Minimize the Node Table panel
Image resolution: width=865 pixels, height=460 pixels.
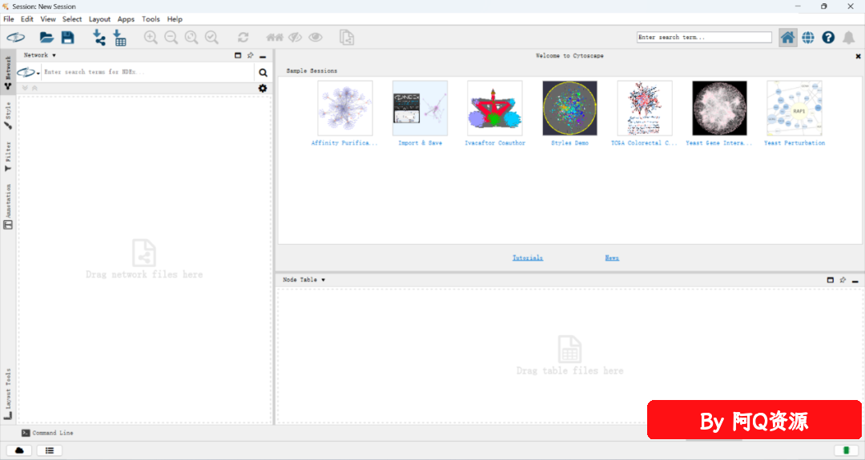click(x=855, y=281)
